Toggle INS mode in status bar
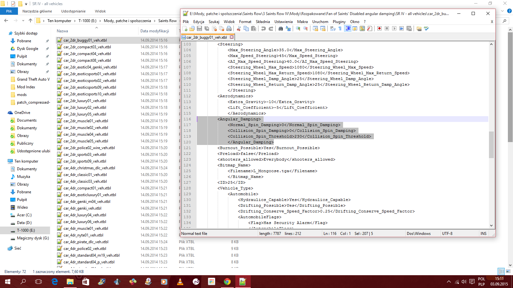The image size is (513, 288). pyautogui.click(x=483, y=234)
